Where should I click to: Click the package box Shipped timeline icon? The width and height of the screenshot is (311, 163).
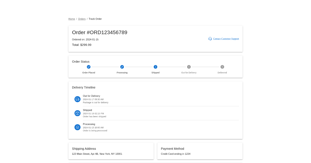(77, 113)
